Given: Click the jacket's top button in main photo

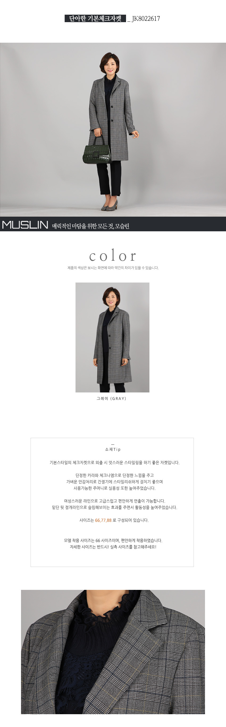Looking at the screenshot, I should tap(111, 106).
